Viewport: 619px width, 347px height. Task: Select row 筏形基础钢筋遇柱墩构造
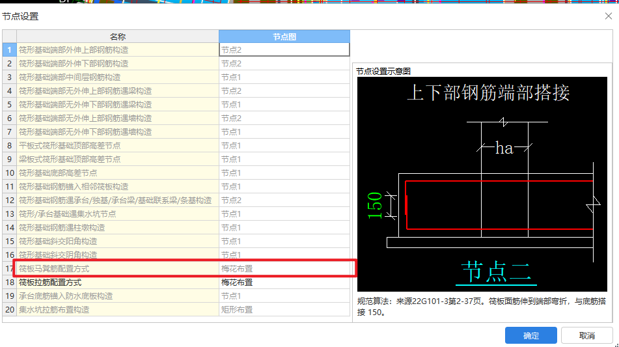(118, 228)
